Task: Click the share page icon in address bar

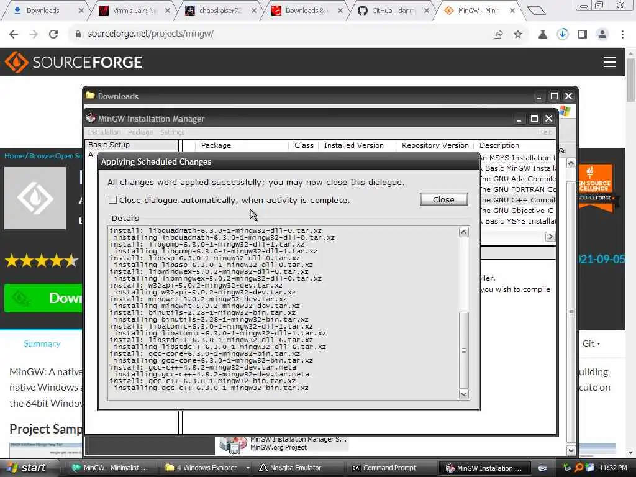Action: (x=498, y=35)
